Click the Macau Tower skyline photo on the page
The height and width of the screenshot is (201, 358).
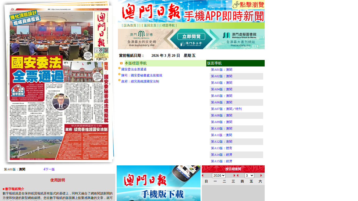36,148
